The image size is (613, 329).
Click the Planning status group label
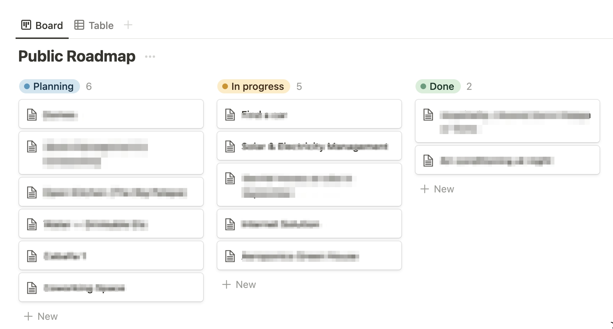pos(53,87)
